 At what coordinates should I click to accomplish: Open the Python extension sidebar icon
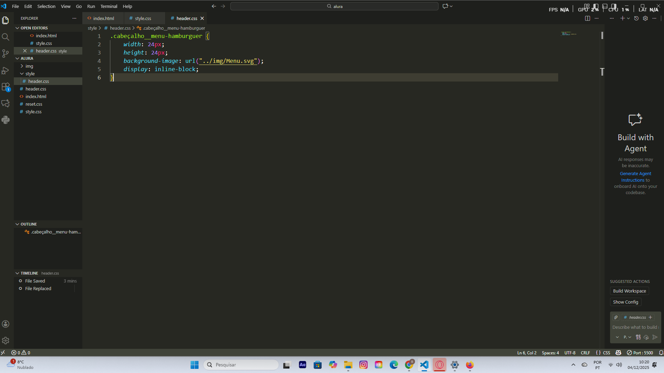[6, 120]
